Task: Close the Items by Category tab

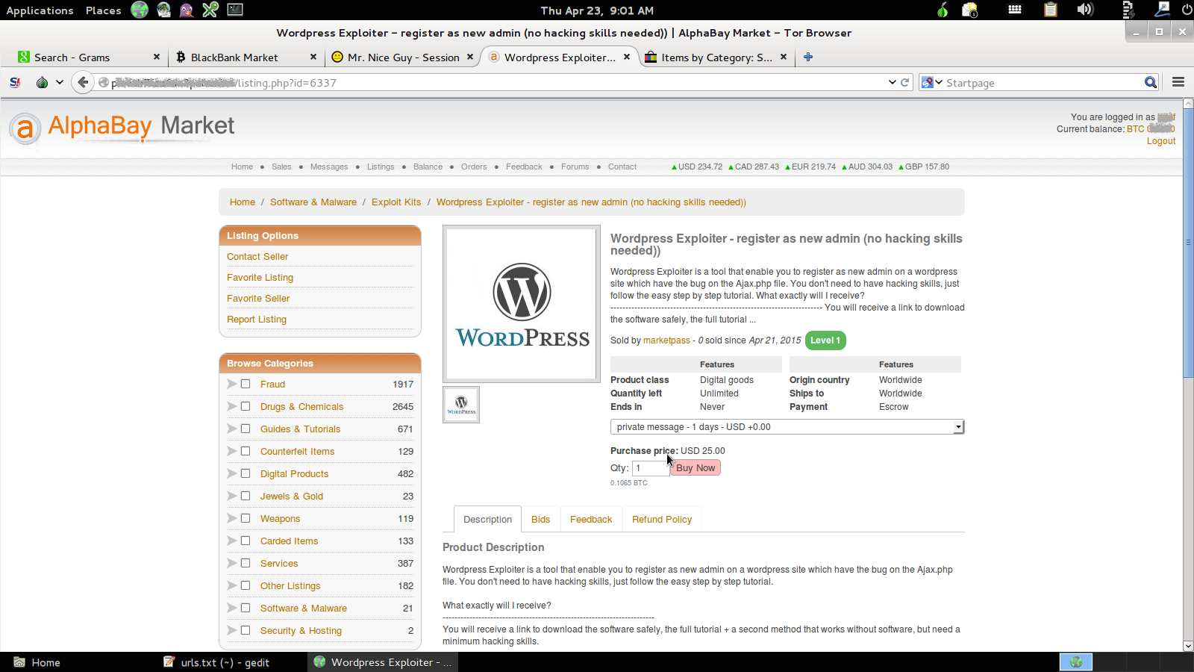Action: (784, 57)
